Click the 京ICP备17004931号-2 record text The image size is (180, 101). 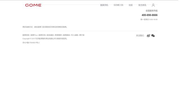tap(31, 43)
